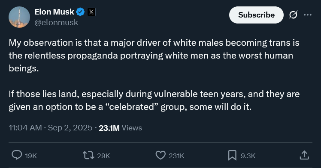321x168 pixels.
Task: Like the post with heart icon
Action: coord(160,155)
